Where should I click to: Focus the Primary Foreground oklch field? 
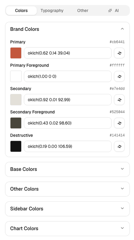(x=68, y=76)
